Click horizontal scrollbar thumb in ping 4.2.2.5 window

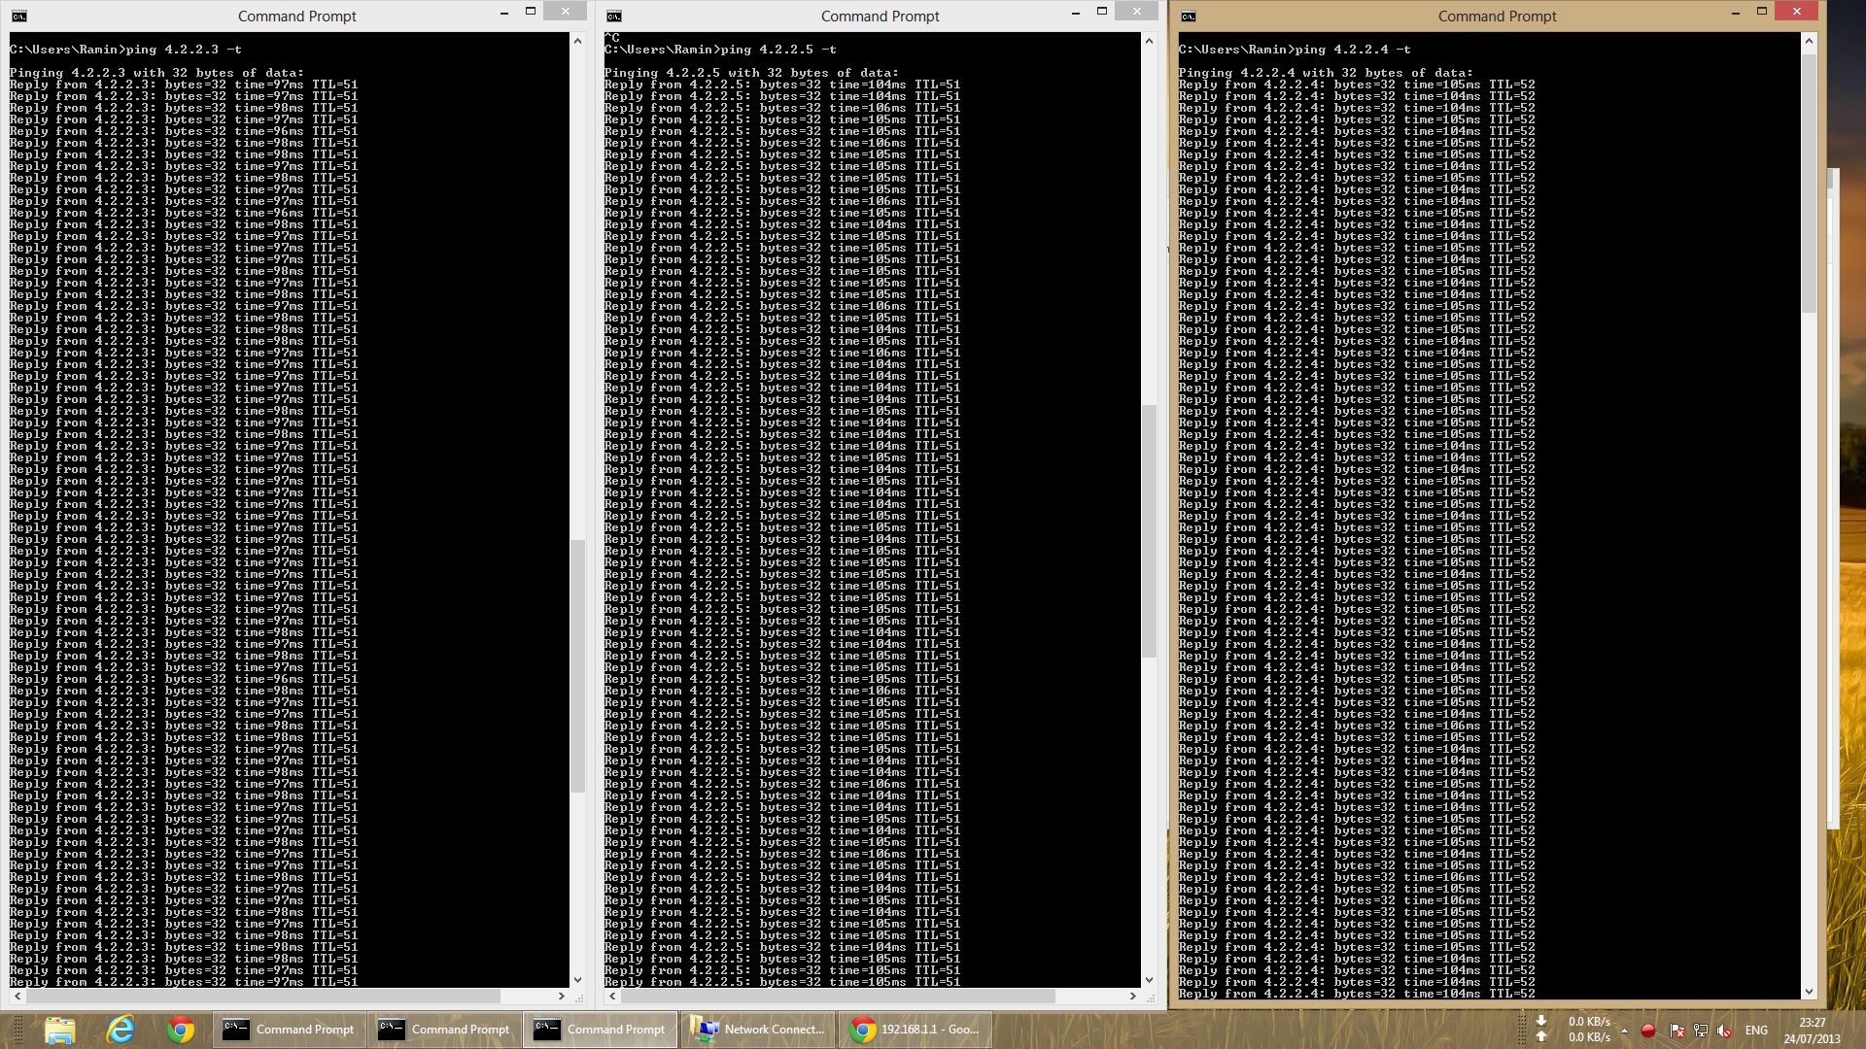coord(838,997)
